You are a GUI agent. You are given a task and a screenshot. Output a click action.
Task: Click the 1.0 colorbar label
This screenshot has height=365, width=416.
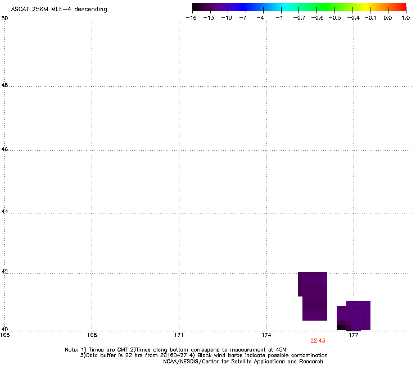[406, 18]
